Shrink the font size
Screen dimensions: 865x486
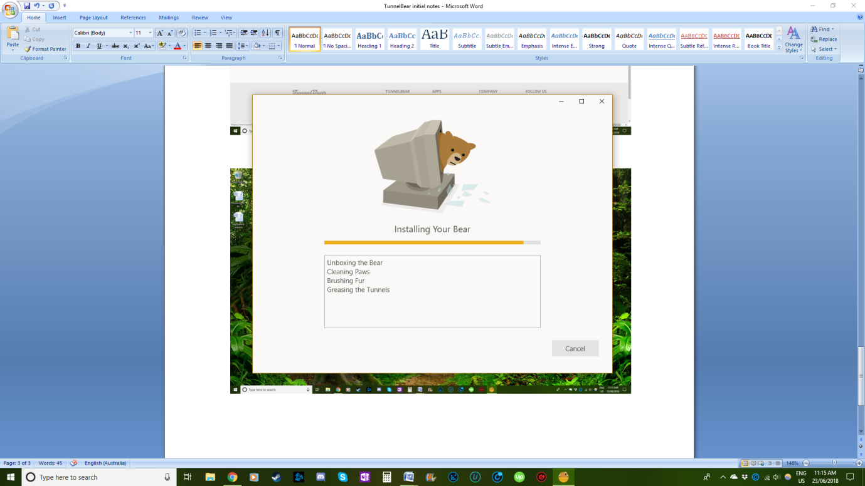[169, 33]
